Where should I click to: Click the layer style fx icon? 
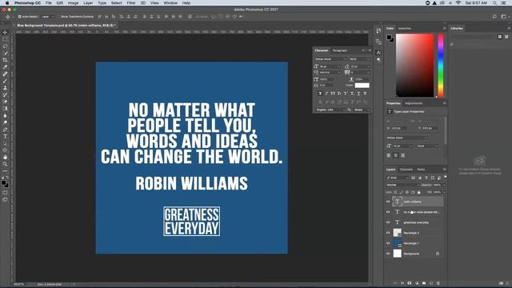(402, 283)
